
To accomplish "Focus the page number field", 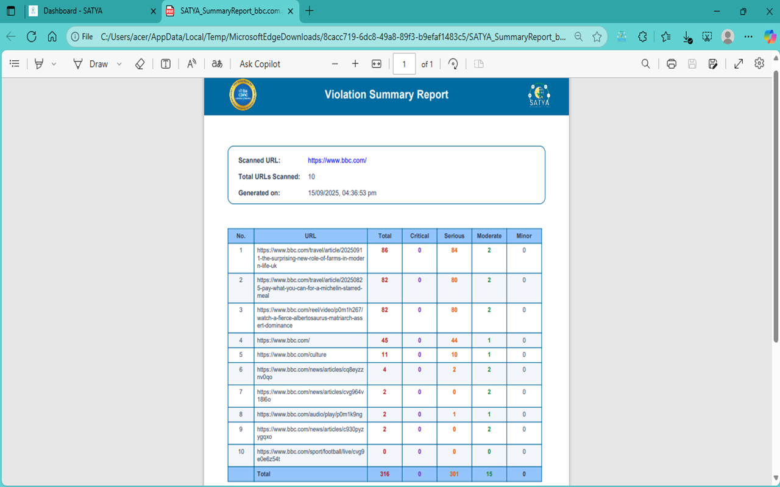I will click(x=404, y=64).
